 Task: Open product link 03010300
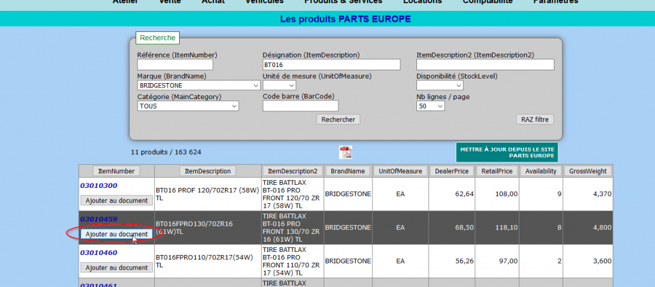click(x=99, y=185)
